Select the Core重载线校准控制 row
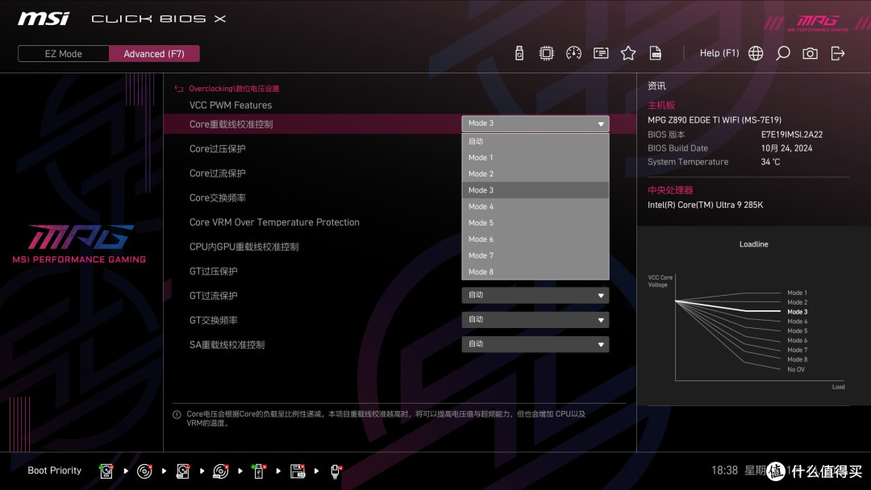 point(400,124)
